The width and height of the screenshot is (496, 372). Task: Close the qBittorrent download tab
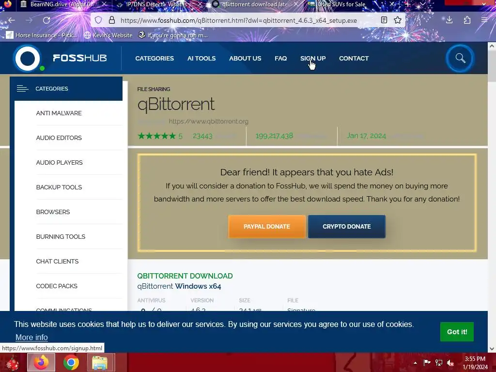click(296, 4)
